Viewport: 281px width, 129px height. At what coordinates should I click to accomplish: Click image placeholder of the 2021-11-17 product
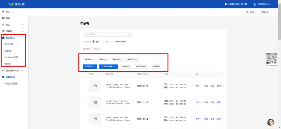click(95, 119)
